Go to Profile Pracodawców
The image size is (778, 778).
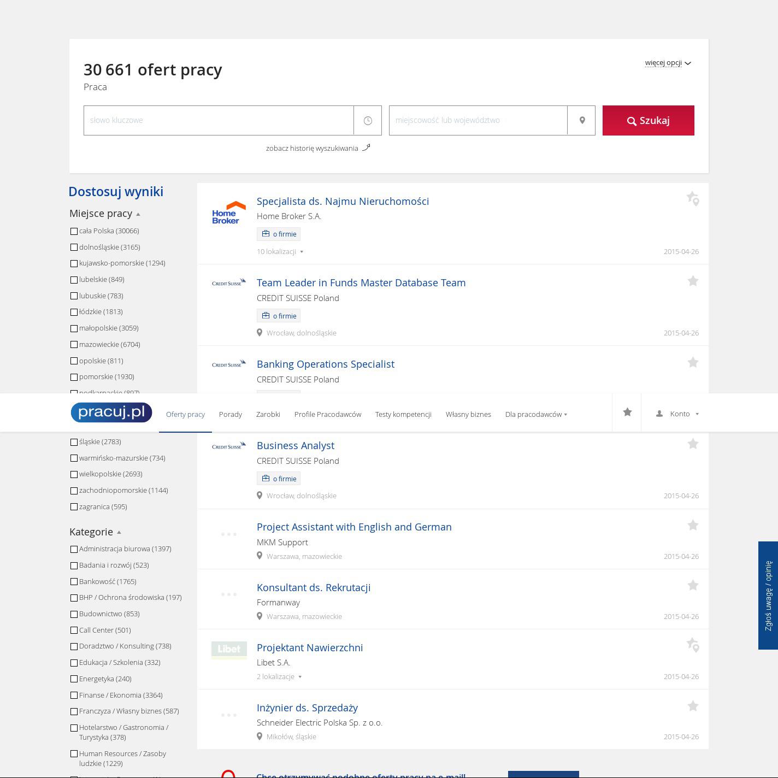[x=327, y=414]
